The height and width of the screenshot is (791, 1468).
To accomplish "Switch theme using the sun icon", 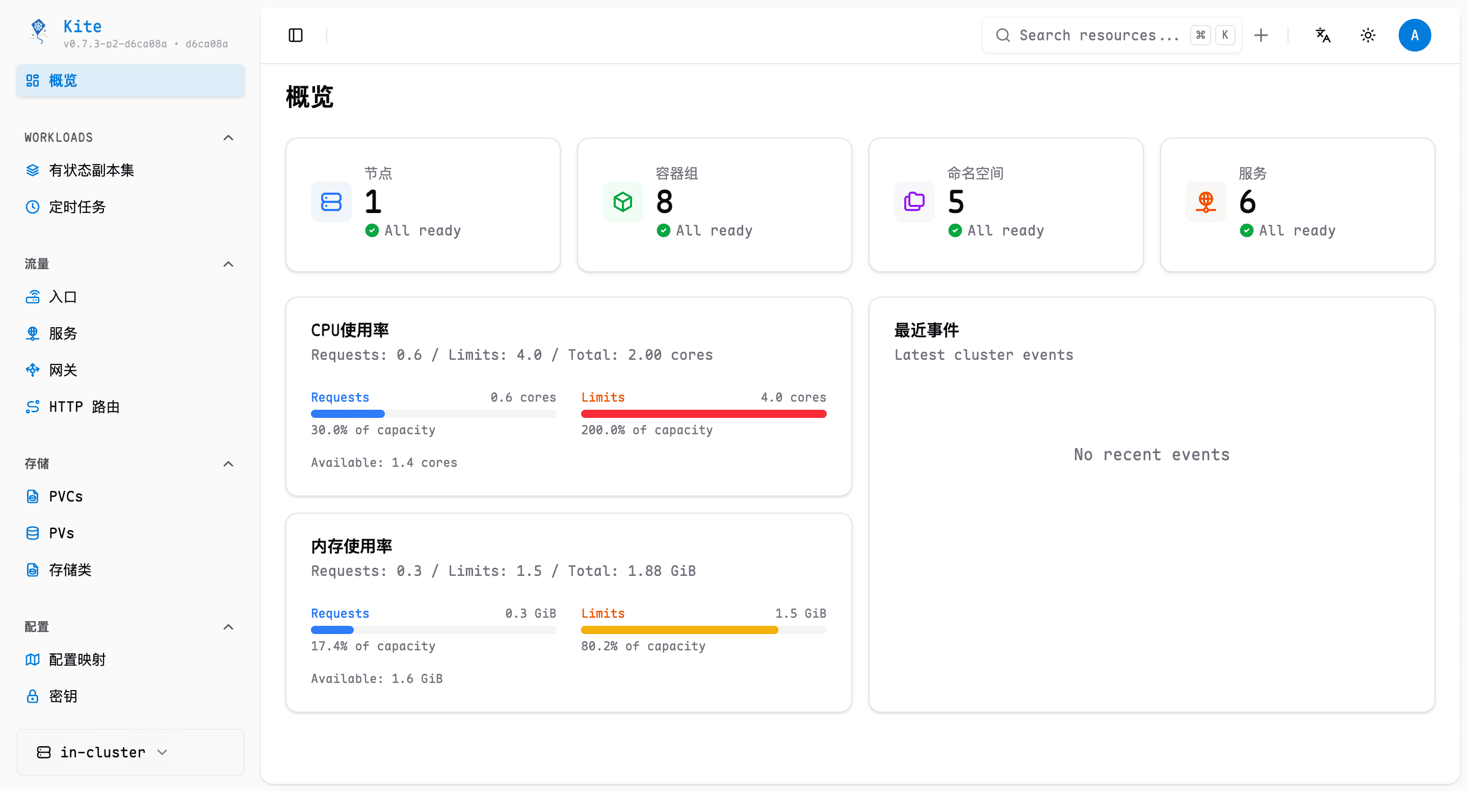I will click(1368, 35).
